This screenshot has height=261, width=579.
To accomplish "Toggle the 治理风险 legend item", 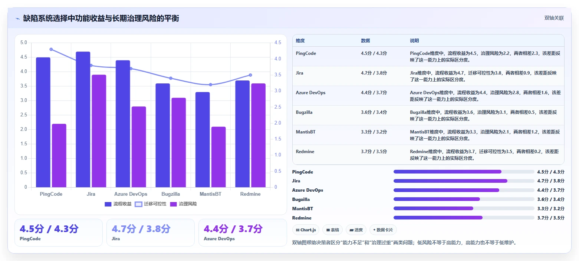I will click(x=183, y=204).
